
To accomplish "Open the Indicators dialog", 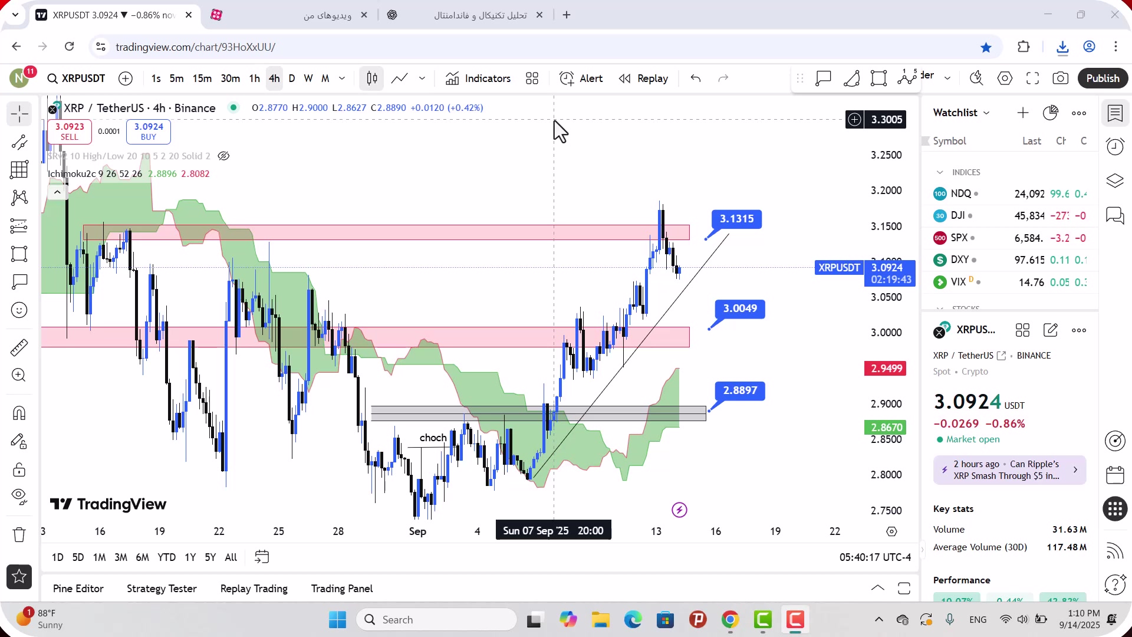I will click(478, 78).
